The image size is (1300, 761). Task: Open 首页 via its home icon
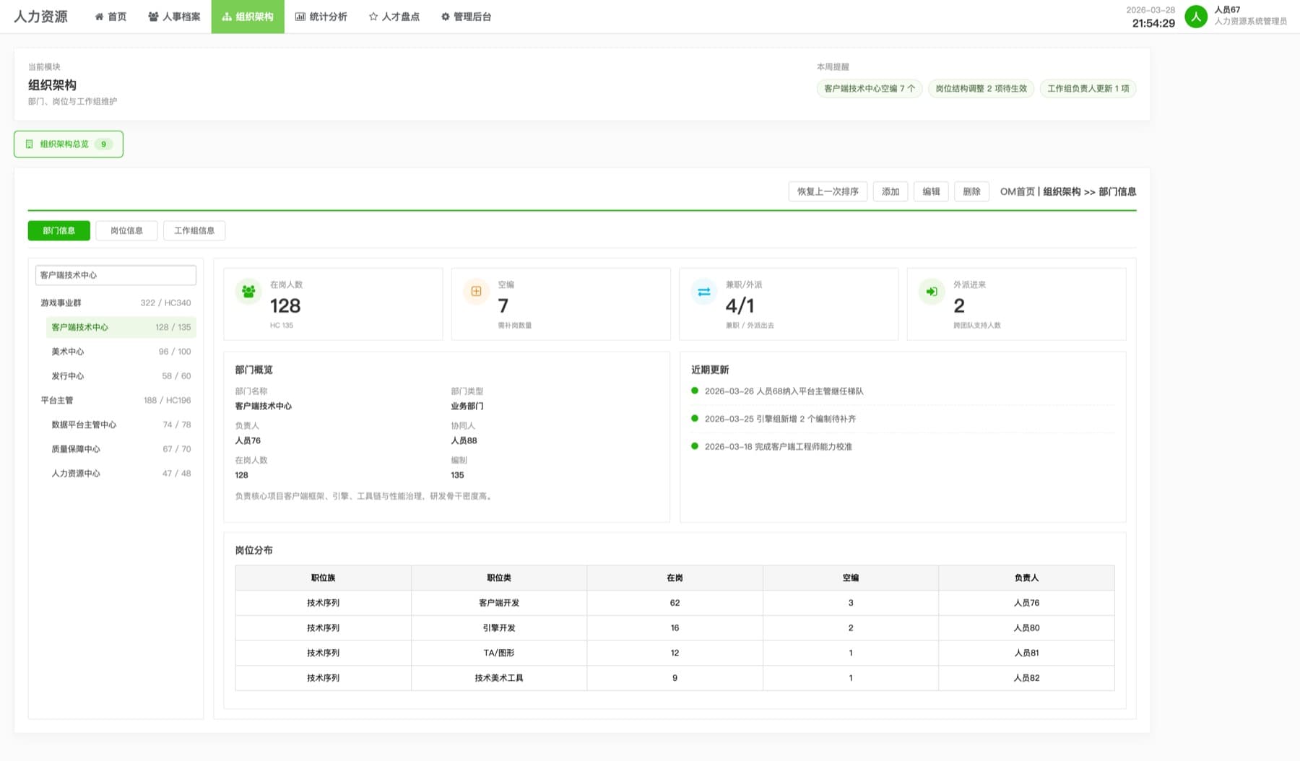click(x=99, y=17)
